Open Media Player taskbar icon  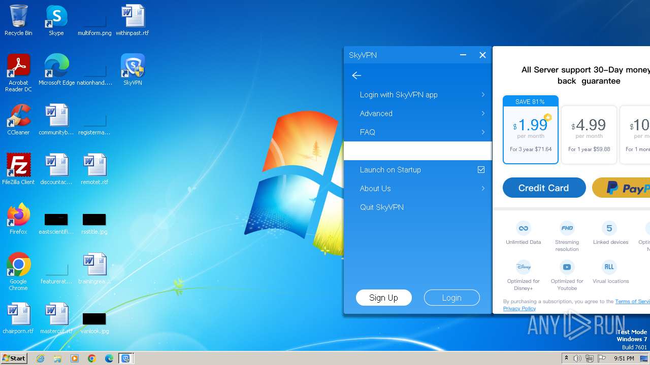pyautogui.click(x=75, y=358)
